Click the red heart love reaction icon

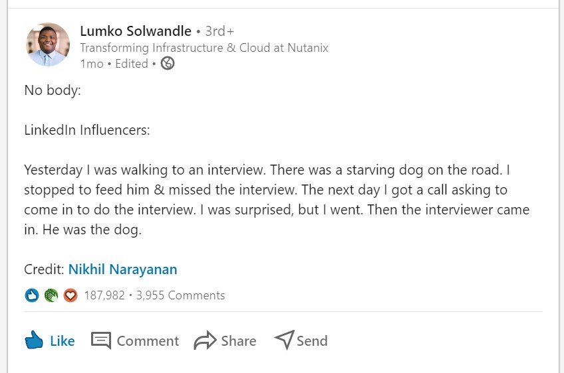(x=70, y=295)
